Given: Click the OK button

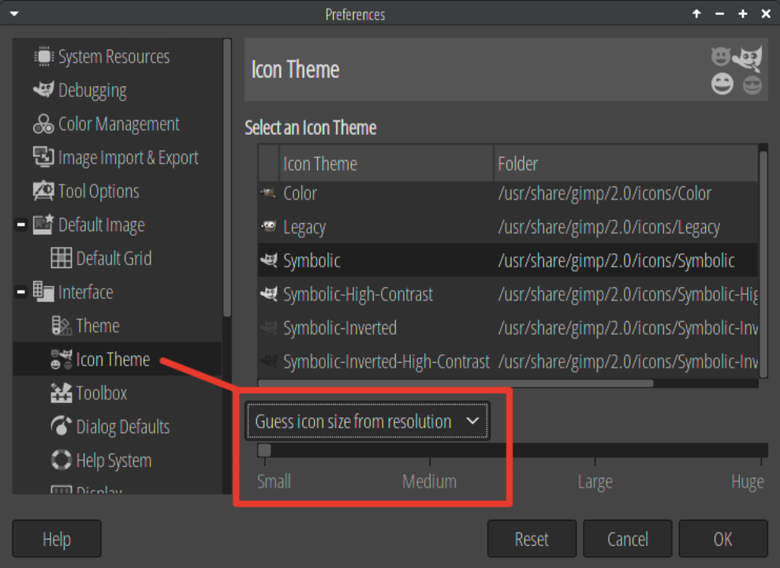Looking at the screenshot, I should click(722, 540).
